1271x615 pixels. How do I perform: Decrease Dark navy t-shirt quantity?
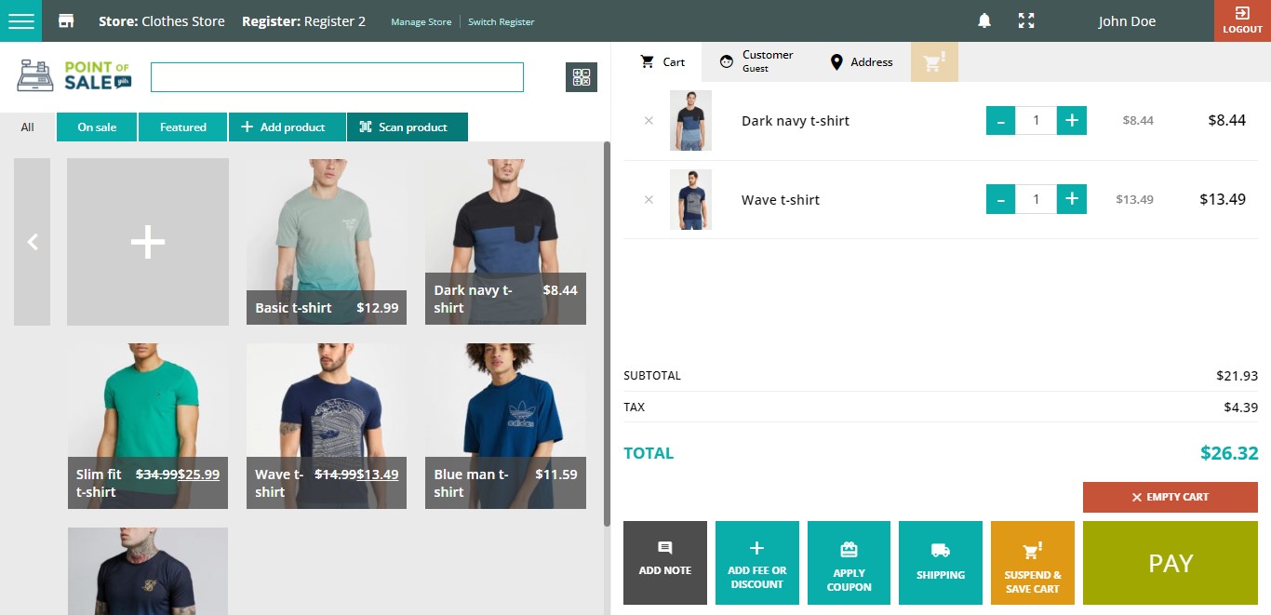coord(1000,120)
